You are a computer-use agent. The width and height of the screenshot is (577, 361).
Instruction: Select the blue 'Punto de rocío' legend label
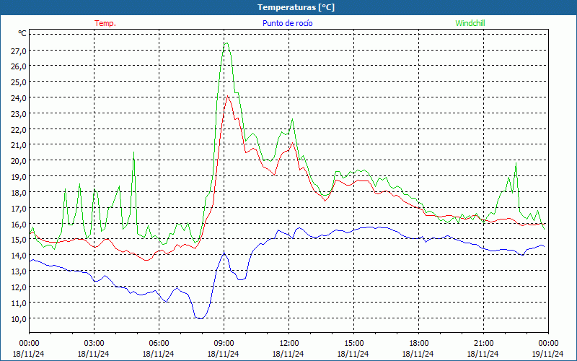click(287, 23)
